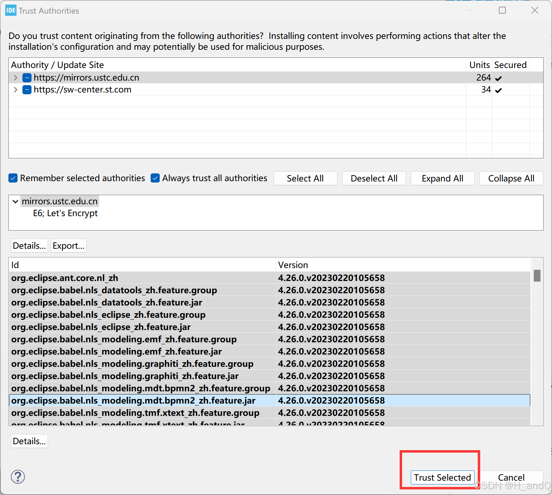Select row org.eclipse.babel.nls_modeling.mdt.bpmn2_zh.feature.group
The image size is (552, 495).
[270, 388]
